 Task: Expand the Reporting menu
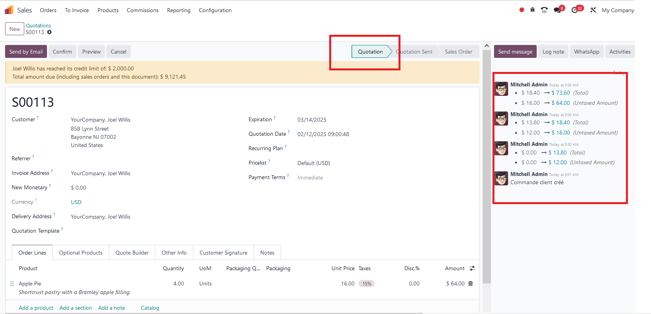[179, 10]
